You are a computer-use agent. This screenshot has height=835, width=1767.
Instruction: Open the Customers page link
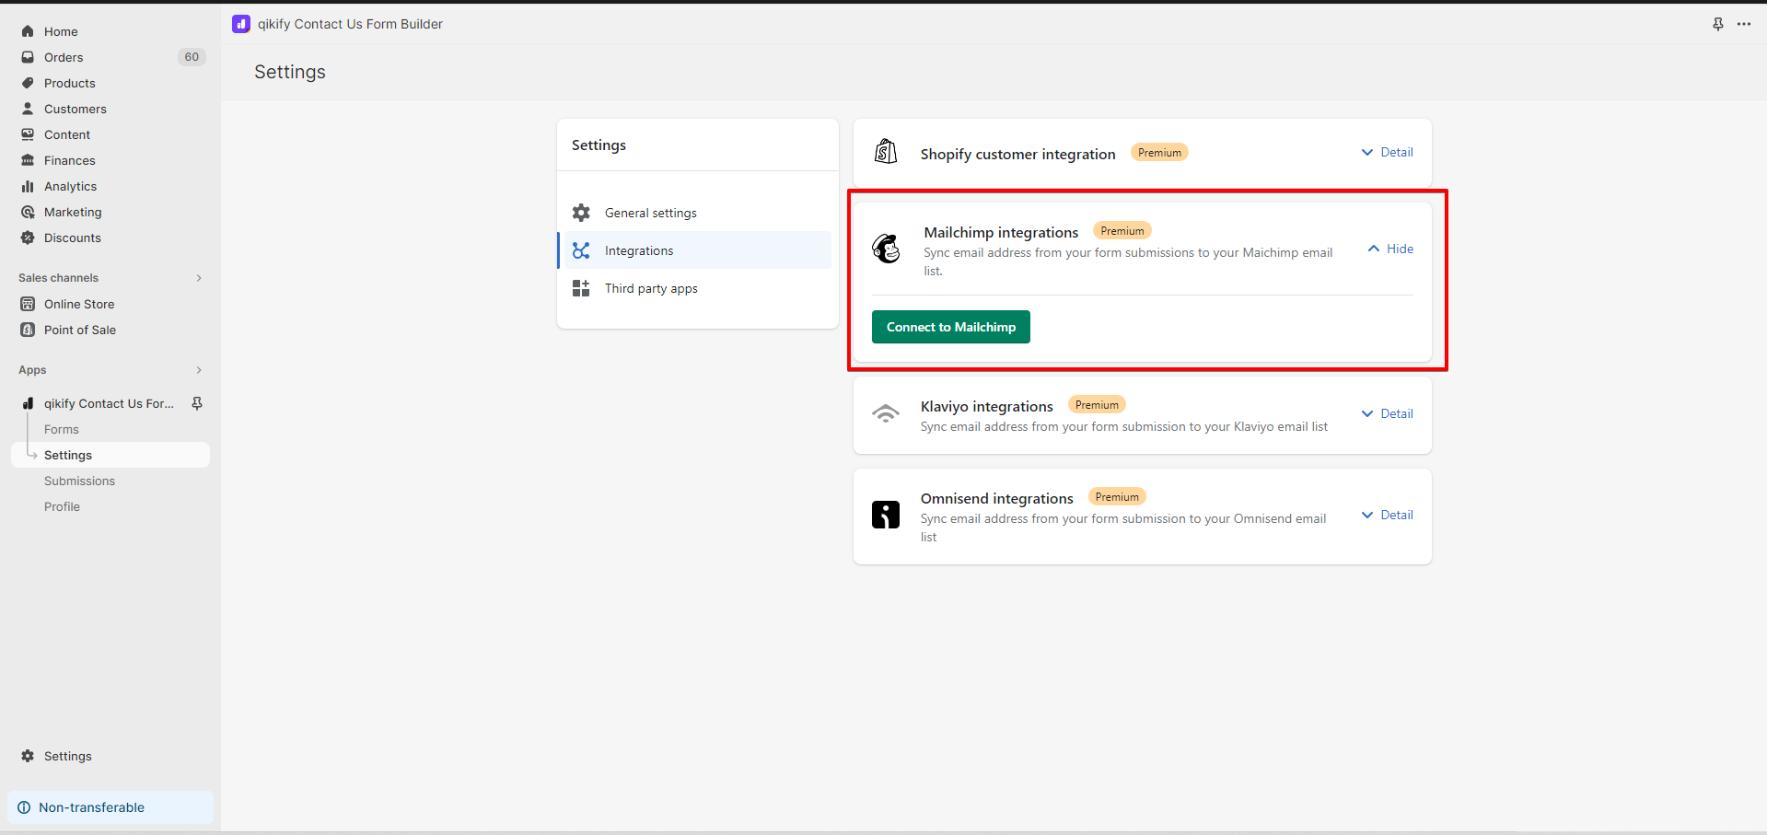(x=76, y=109)
